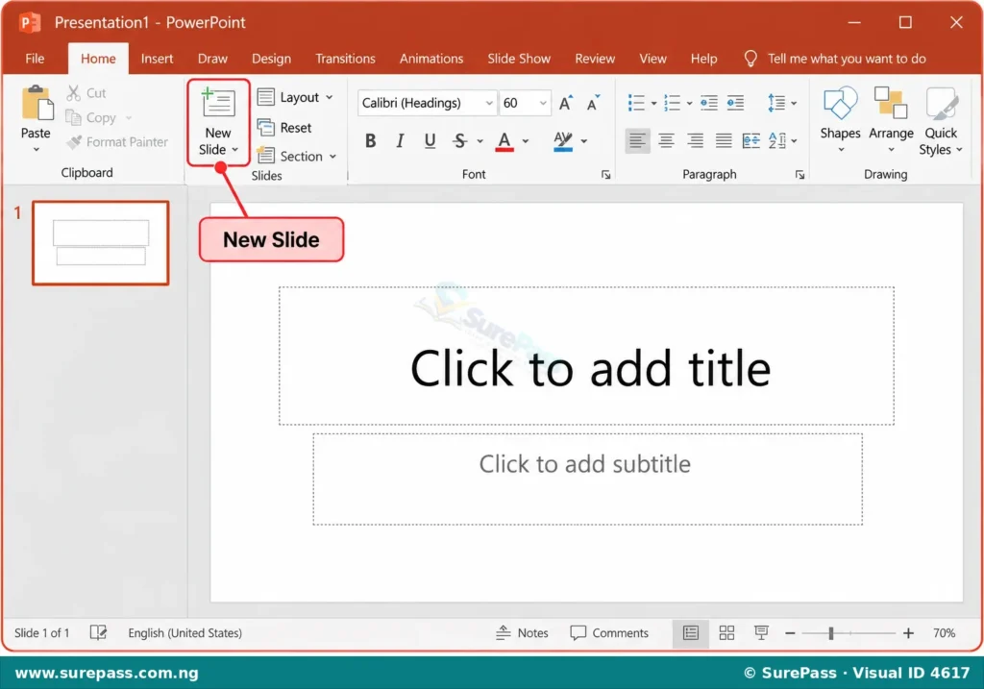Image resolution: width=984 pixels, height=689 pixels.
Task: Open the Review tab
Action: pyautogui.click(x=594, y=59)
